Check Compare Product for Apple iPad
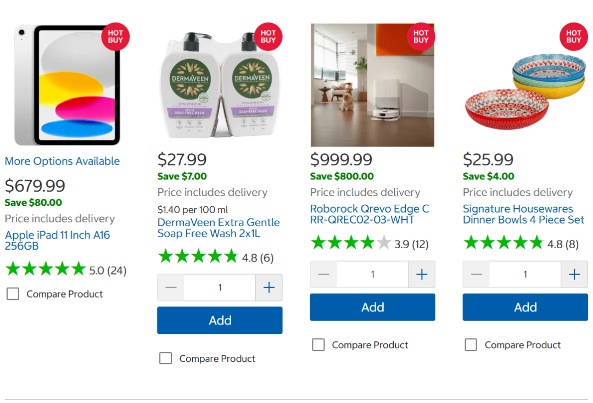Viewport: 593px width, 403px height. point(13,294)
